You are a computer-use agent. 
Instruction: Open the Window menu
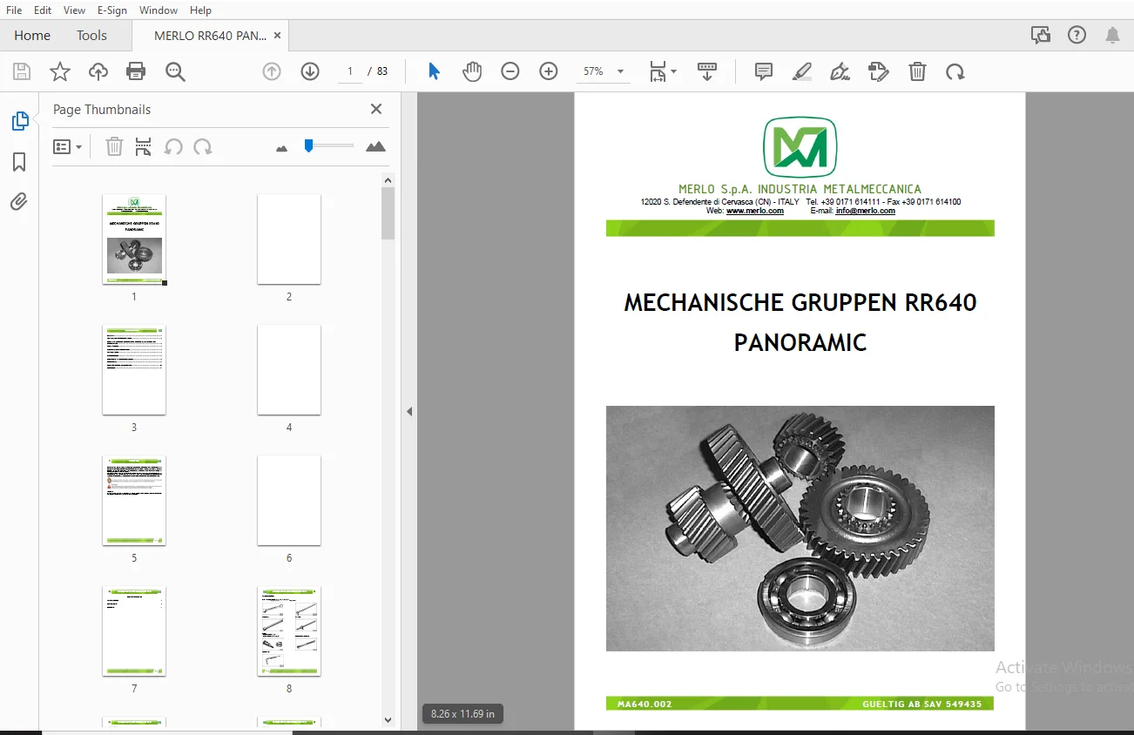click(159, 10)
